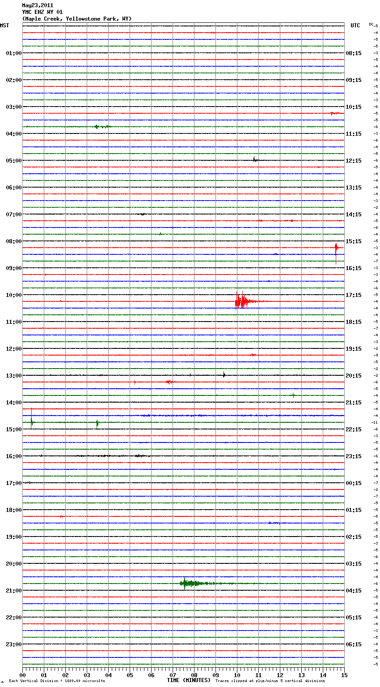Click the small black spike on the 05:00 trace

(254, 159)
